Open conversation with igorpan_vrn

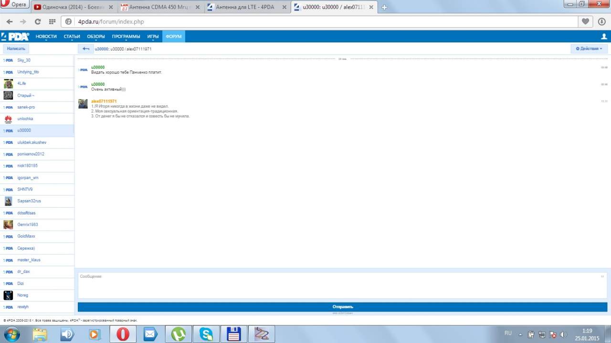coord(37,178)
